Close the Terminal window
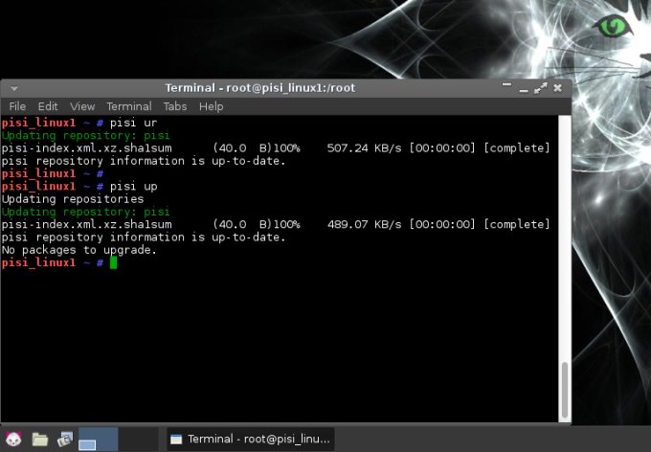Screen dimensions: 651x452 [x=557, y=88]
